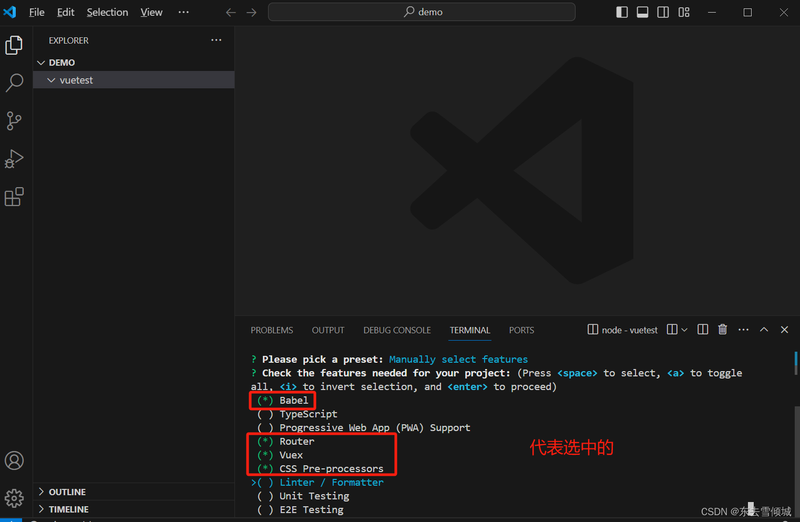Open the Accounts menu
Screen dimensions: 800x522
(x=14, y=460)
